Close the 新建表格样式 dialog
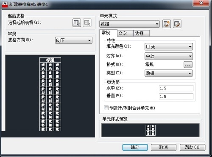Screen dimensions: 212x157 point(201,3)
